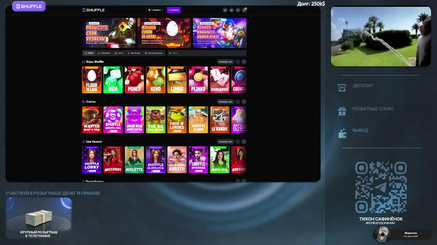Open the $30,000 Pragmatic Power Play banner
This screenshot has height=245, width=437.
point(220,33)
